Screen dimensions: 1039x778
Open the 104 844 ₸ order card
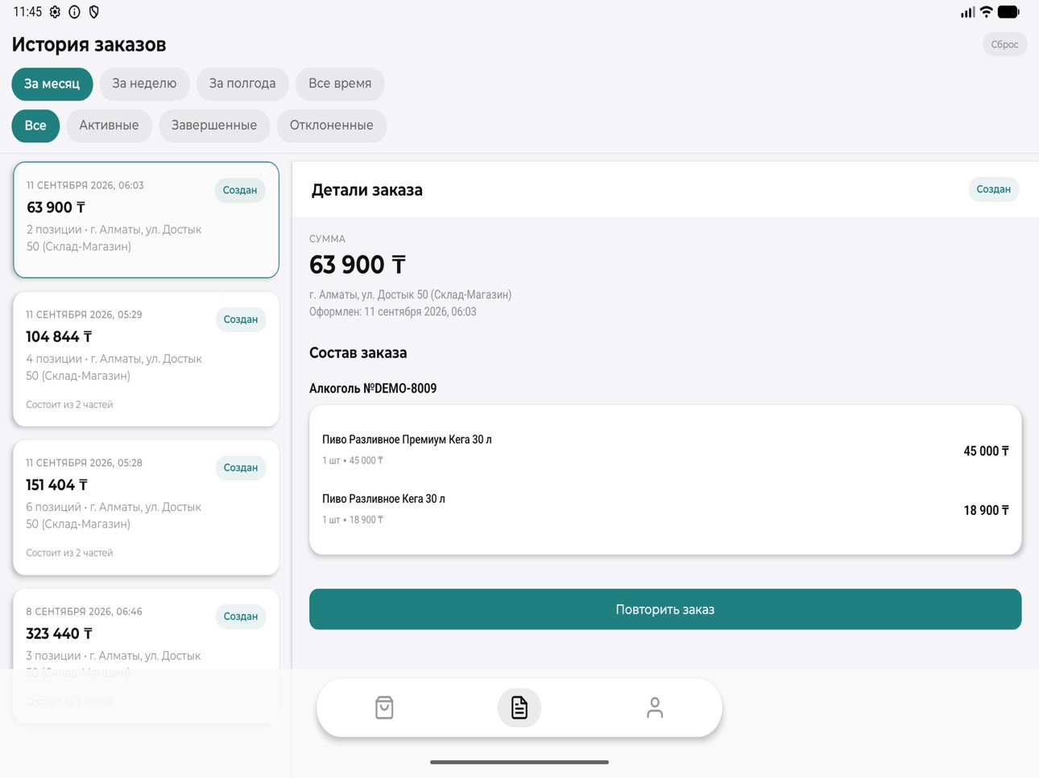point(146,359)
